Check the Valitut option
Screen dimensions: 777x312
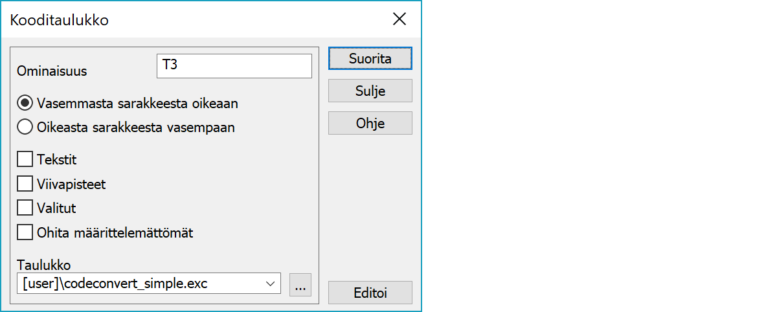click(x=25, y=208)
